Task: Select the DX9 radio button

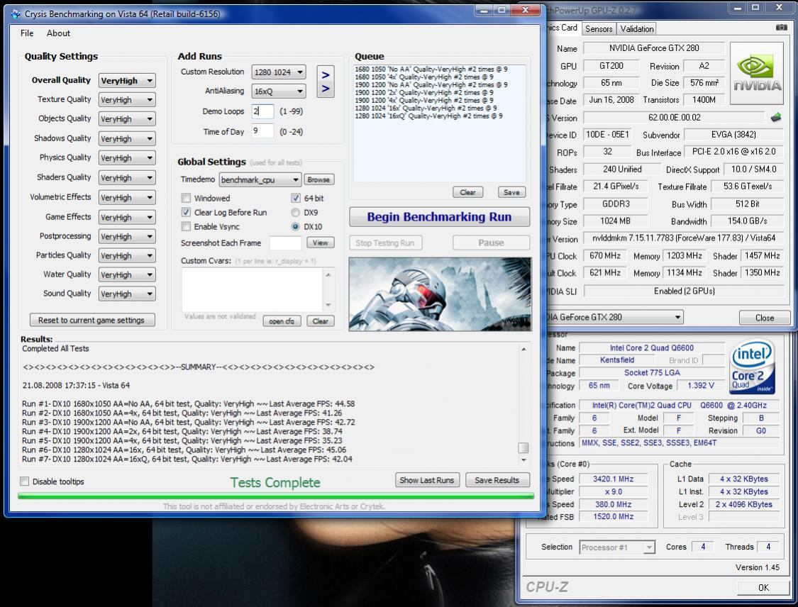Action: point(295,212)
